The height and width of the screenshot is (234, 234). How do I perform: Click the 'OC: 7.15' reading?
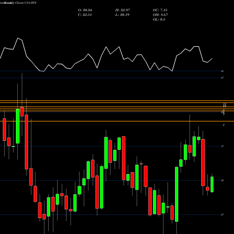160,10
